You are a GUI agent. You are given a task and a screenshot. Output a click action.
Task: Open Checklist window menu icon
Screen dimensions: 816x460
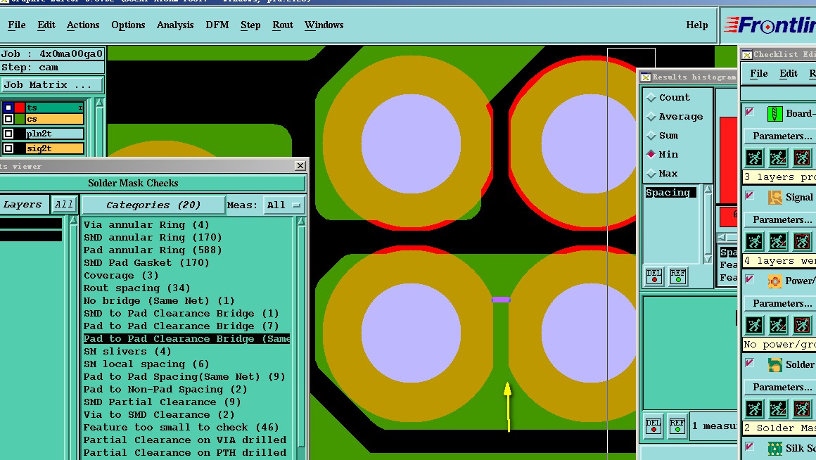747,54
